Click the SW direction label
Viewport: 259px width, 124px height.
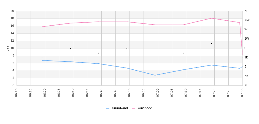coord(247,39)
